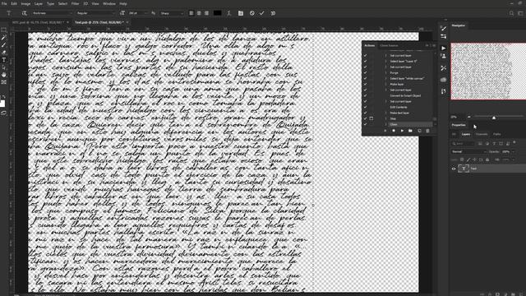Delete the selected action step
Image resolution: width=526 pixels, height=296 pixels.
point(427,131)
